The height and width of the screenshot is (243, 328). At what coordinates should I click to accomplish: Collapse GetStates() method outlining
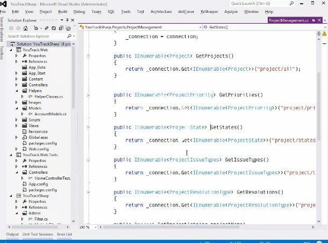88,127
